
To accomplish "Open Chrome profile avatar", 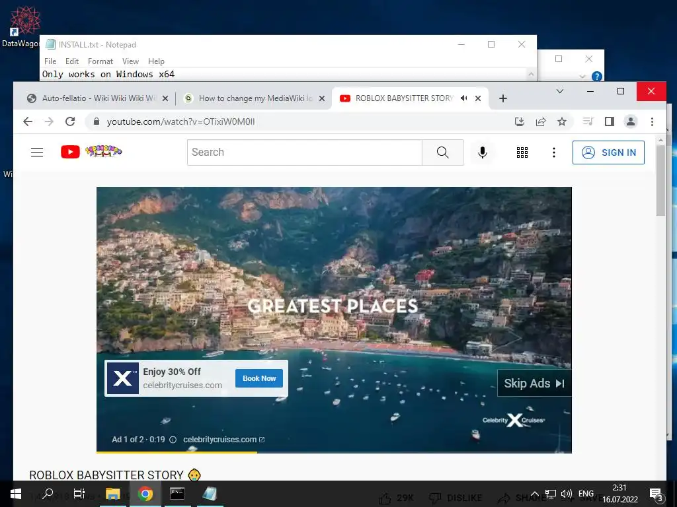I will tap(630, 121).
